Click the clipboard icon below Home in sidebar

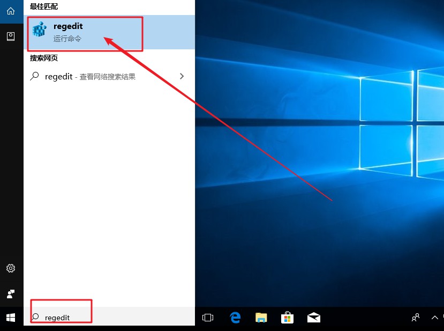tap(11, 36)
